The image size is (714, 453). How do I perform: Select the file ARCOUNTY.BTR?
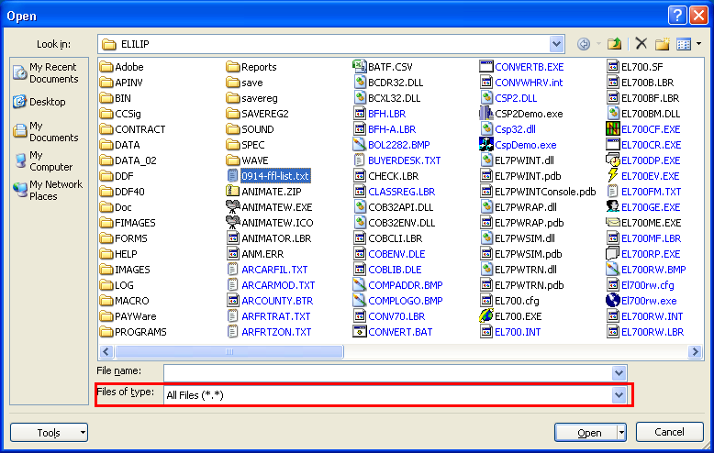pyautogui.click(x=270, y=301)
